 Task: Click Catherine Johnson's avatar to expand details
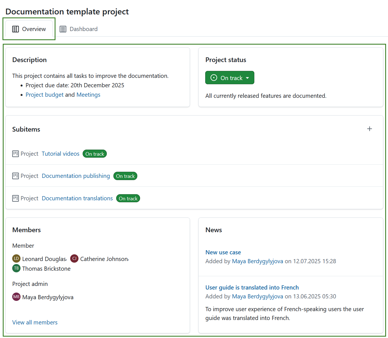coord(74,258)
